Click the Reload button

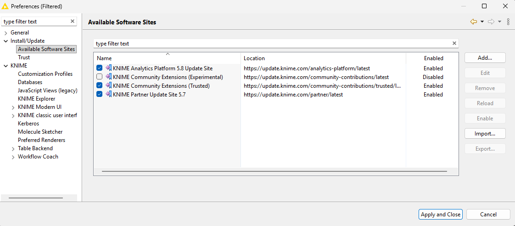click(485, 103)
